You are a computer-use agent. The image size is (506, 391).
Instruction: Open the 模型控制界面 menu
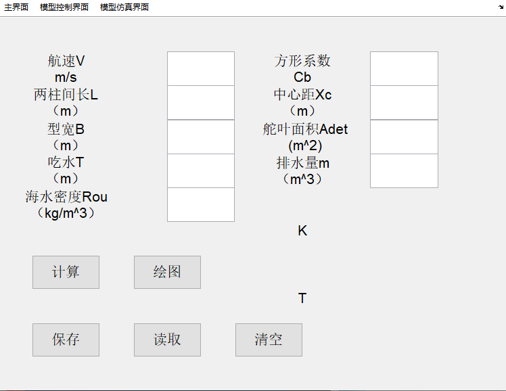click(x=64, y=7)
